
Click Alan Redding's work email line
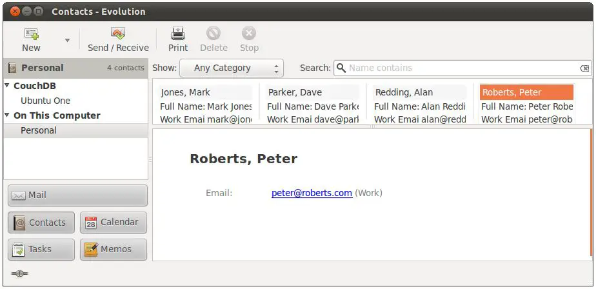[420, 119]
